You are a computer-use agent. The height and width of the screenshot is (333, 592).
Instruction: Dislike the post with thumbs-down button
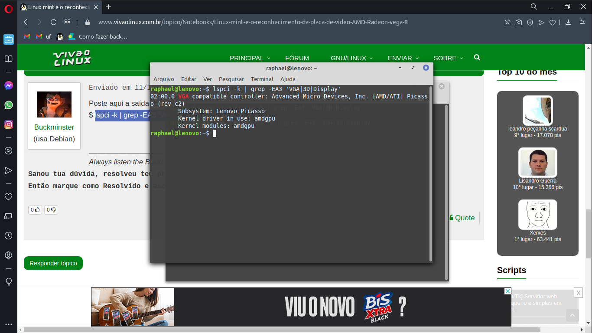pyautogui.click(x=51, y=210)
